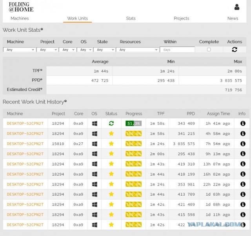Viewport: 251px width, 236px height.
Task: Open info for work unit assigned 1d 11h ago
Action: 243,214
